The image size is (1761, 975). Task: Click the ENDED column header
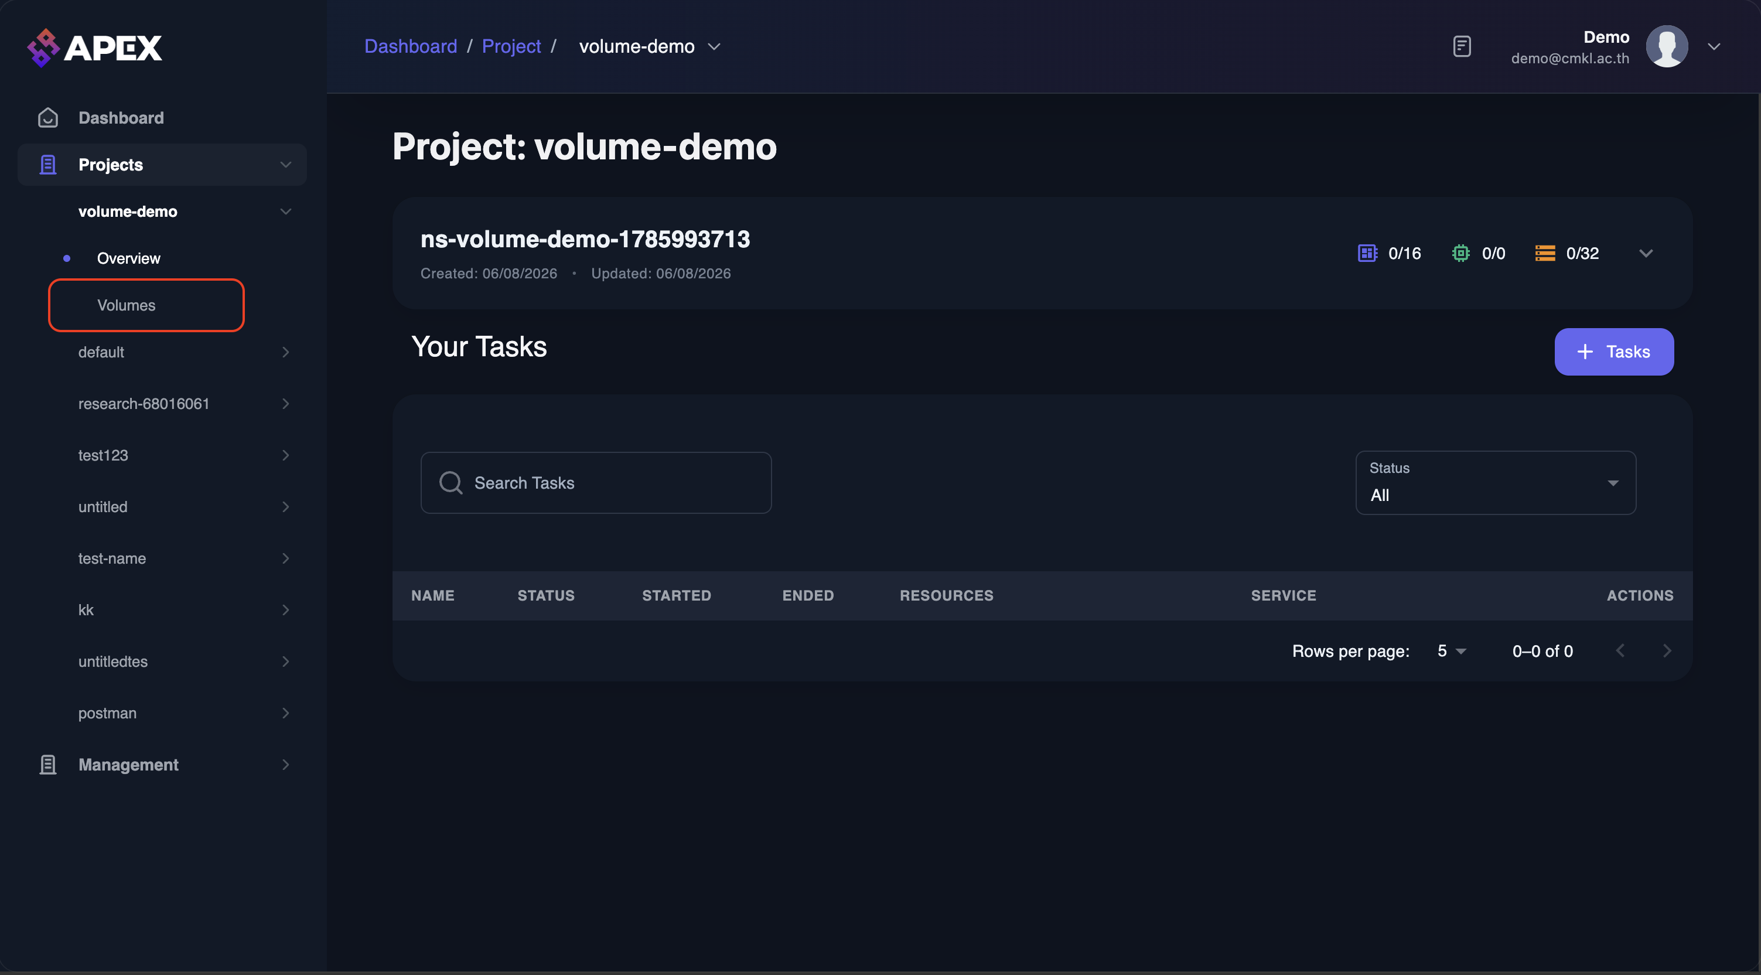click(x=808, y=595)
